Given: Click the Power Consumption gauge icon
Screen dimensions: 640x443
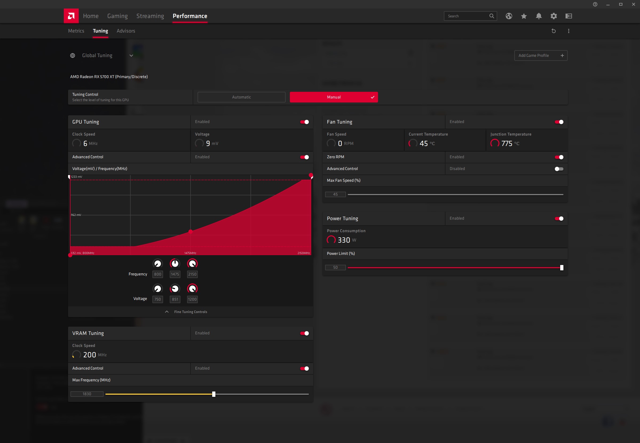Looking at the screenshot, I should click(331, 240).
